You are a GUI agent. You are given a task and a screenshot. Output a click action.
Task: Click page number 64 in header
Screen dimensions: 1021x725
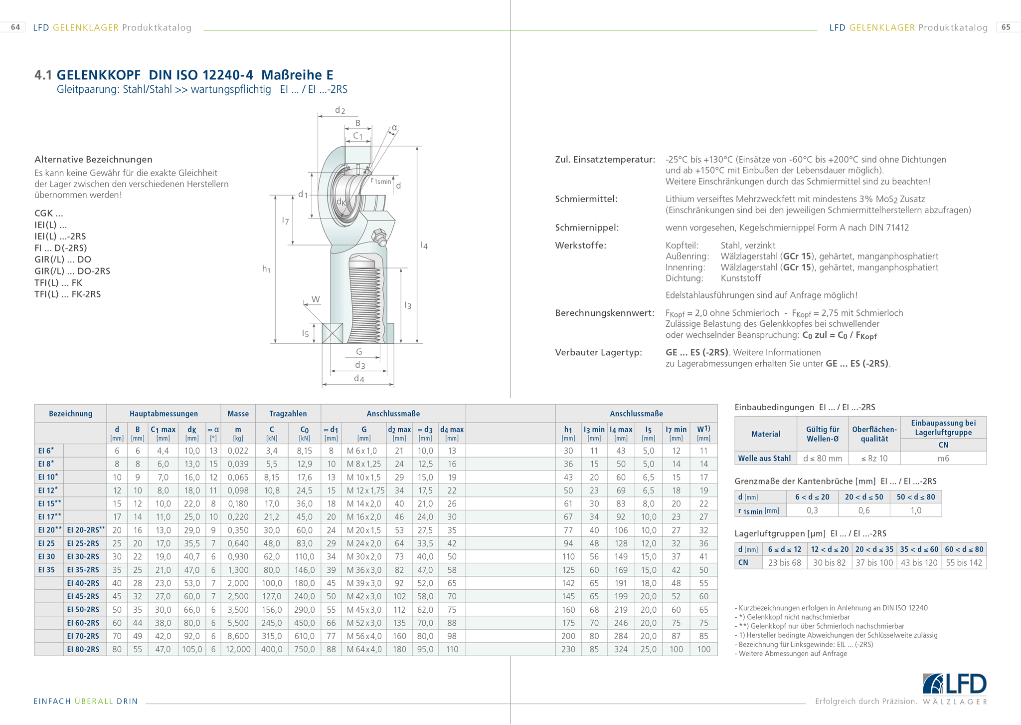point(15,27)
